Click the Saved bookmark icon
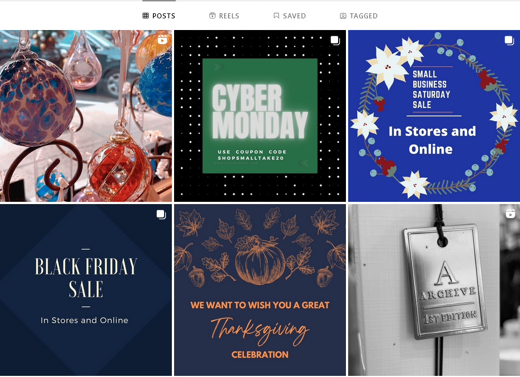The height and width of the screenshot is (377, 520). pos(276,16)
